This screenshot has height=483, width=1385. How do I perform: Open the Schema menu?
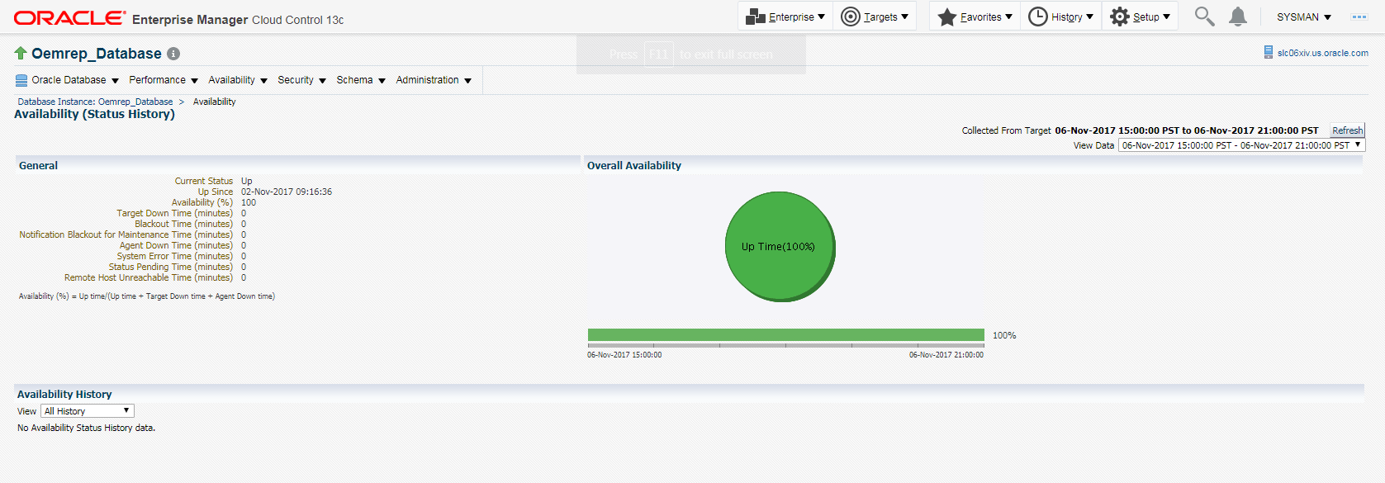[x=361, y=80]
